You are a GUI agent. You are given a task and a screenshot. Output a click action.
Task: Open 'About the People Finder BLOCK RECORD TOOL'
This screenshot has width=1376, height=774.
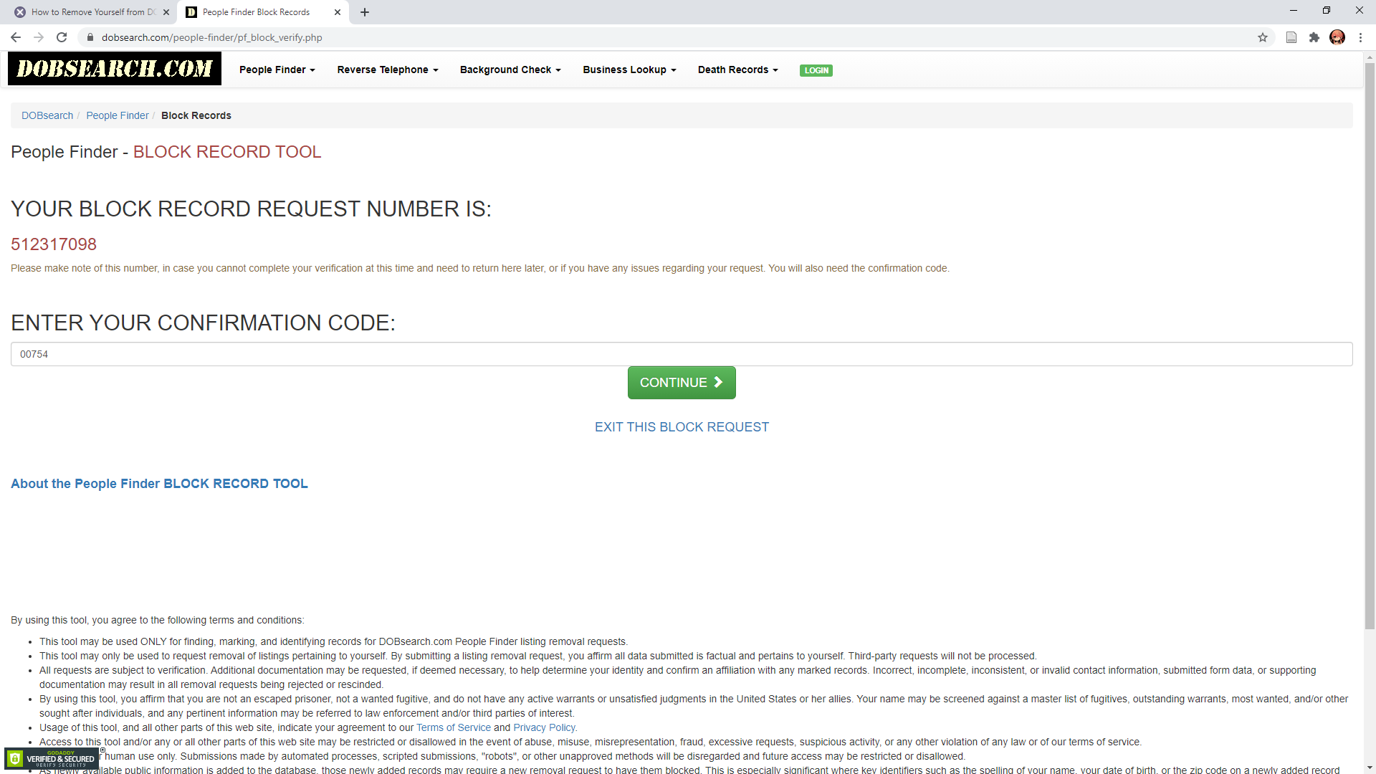pyautogui.click(x=159, y=484)
